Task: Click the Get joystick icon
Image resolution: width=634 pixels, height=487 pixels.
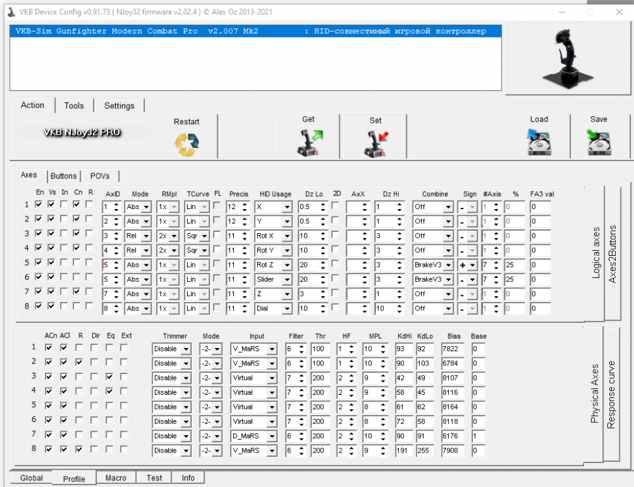Action: [x=310, y=142]
